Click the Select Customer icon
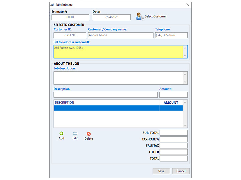 pos(140,16)
